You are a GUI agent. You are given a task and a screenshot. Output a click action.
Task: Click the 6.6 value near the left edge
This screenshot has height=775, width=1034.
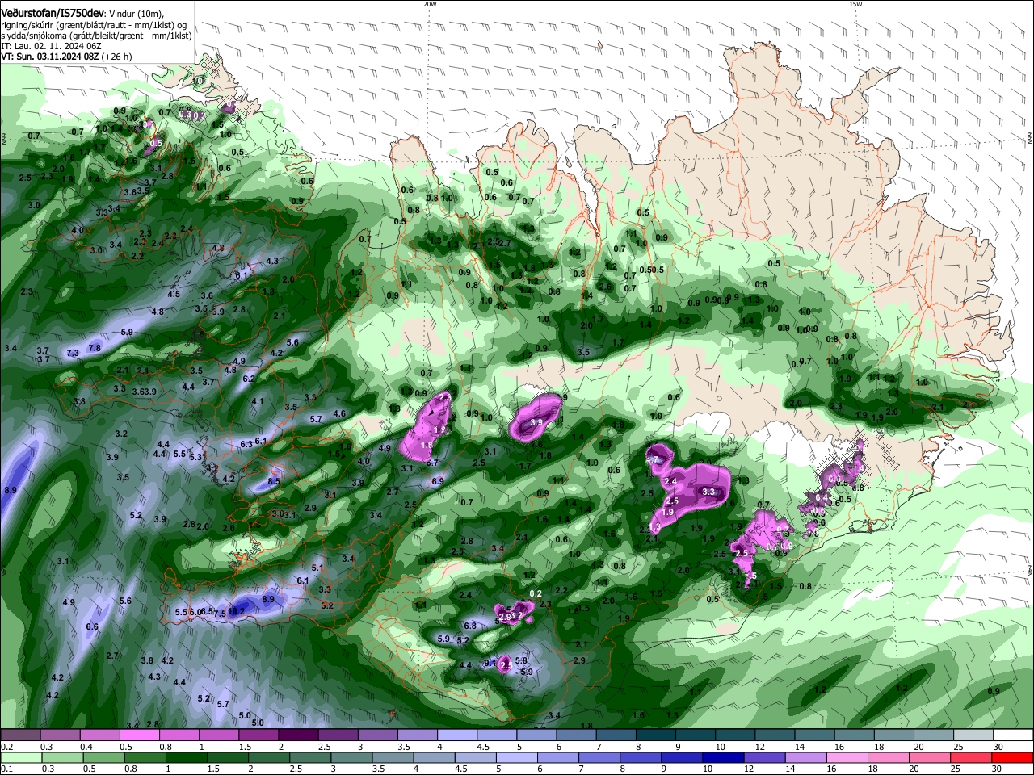[x=92, y=626]
